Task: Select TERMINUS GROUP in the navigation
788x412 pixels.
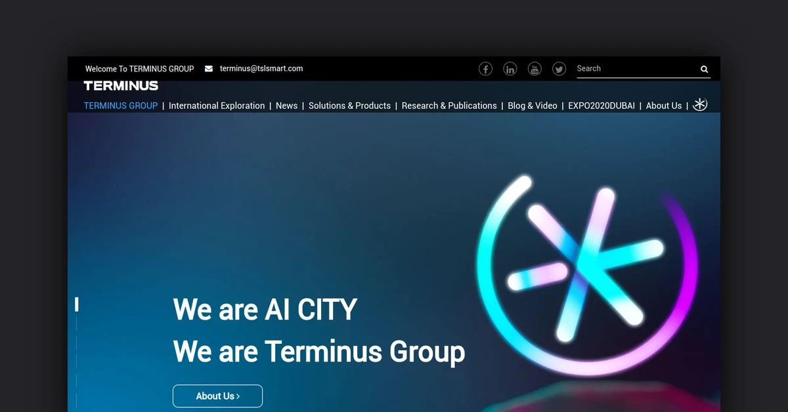Action: (x=120, y=106)
